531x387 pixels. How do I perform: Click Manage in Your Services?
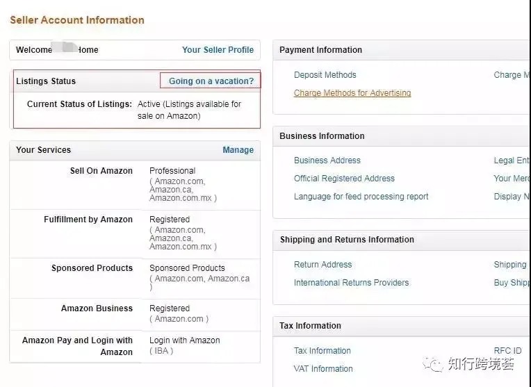pos(238,149)
